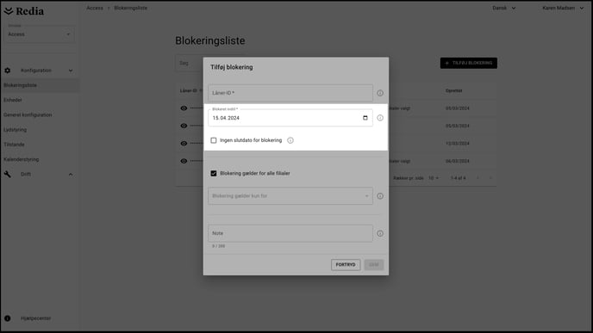Click the Tilføj blokering button
The image size is (593, 333).
(x=469, y=63)
